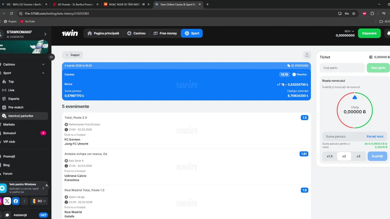The image size is (390, 219).
Task: Click the 1win logo
Action: (70, 33)
